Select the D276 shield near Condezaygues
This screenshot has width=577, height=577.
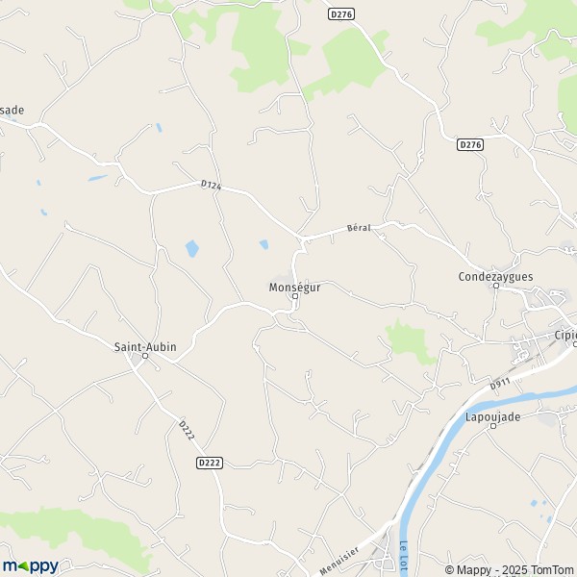point(470,144)
